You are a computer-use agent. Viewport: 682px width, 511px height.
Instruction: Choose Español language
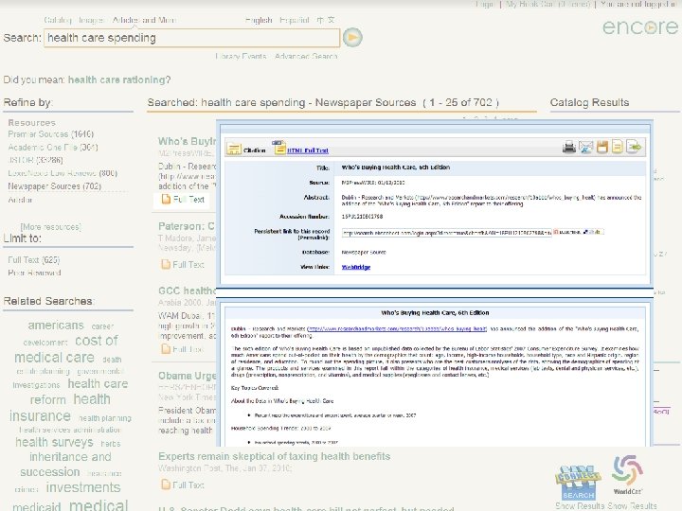point(295,20)
